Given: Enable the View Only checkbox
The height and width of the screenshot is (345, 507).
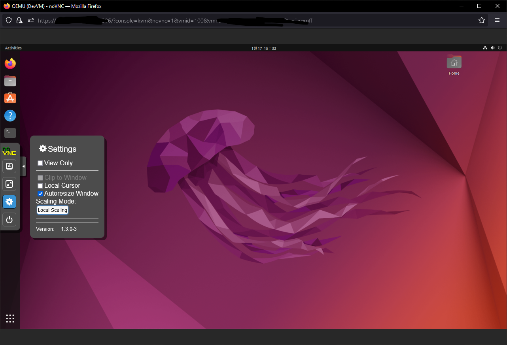Looking at the screenshot, I should (x=40, y=163).
